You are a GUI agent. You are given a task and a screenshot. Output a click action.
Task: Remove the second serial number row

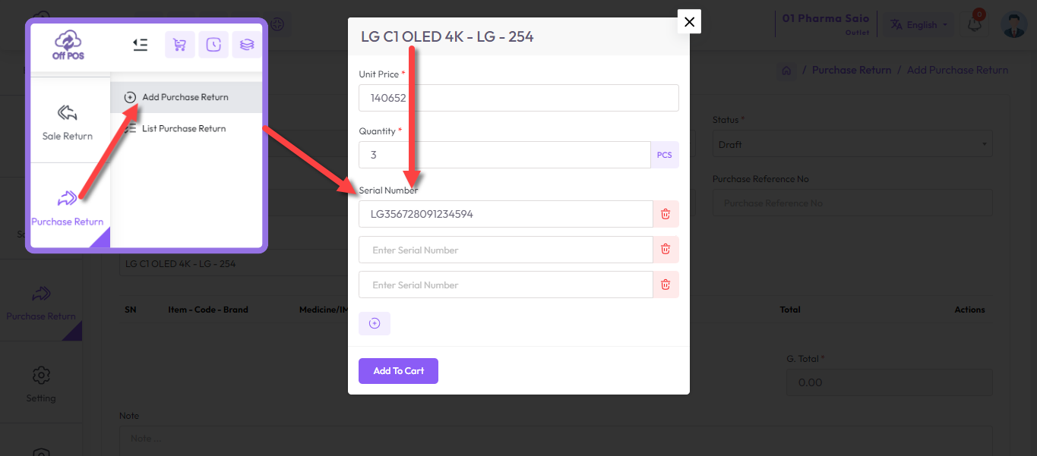click(666, 250)
